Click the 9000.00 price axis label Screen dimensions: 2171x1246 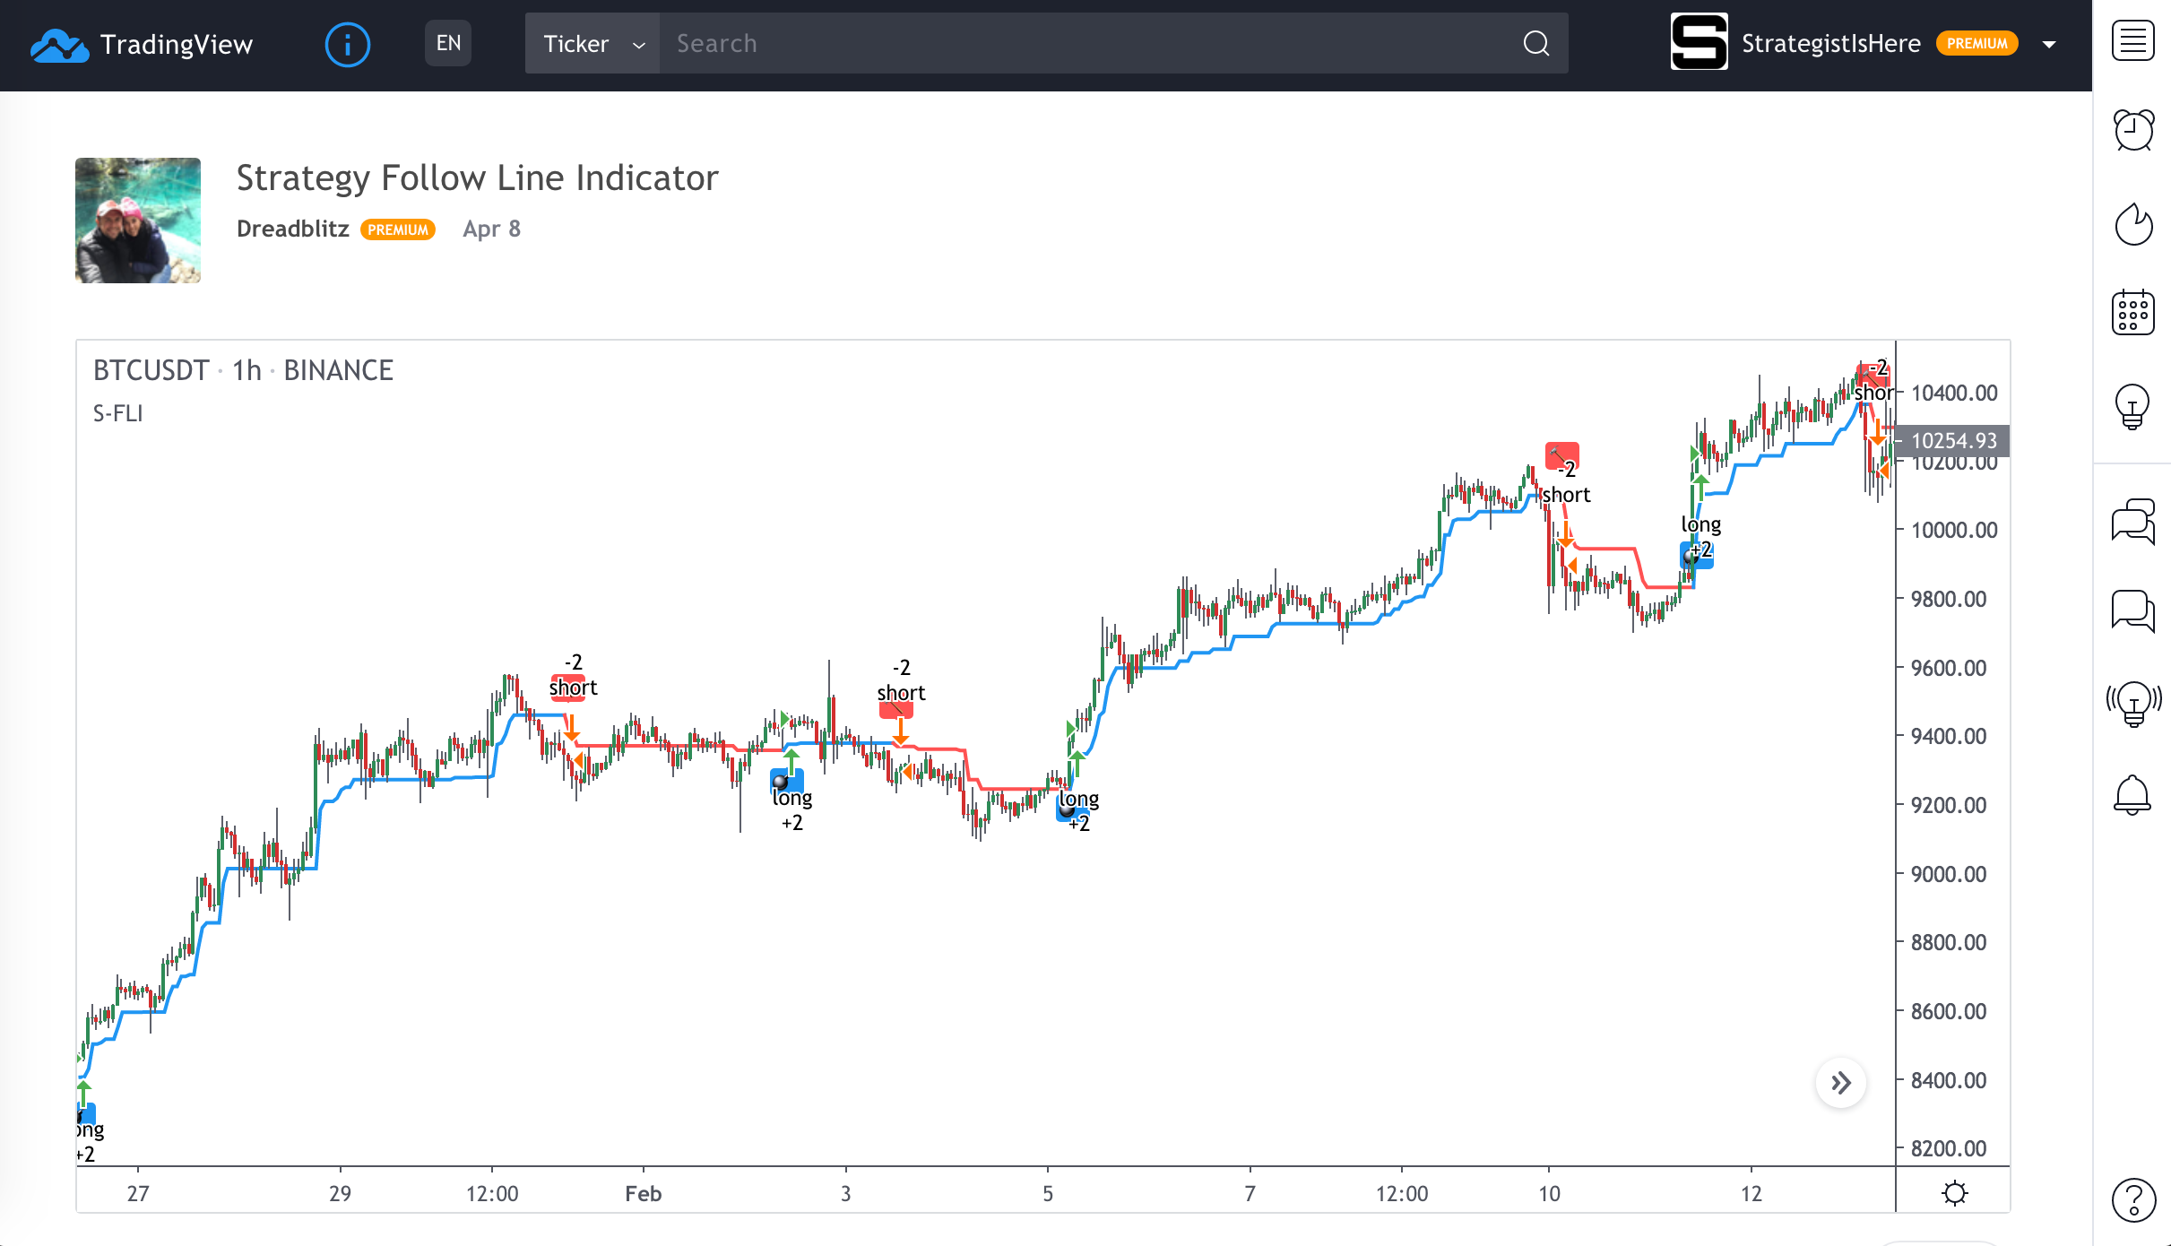[x=1949, y=874]
